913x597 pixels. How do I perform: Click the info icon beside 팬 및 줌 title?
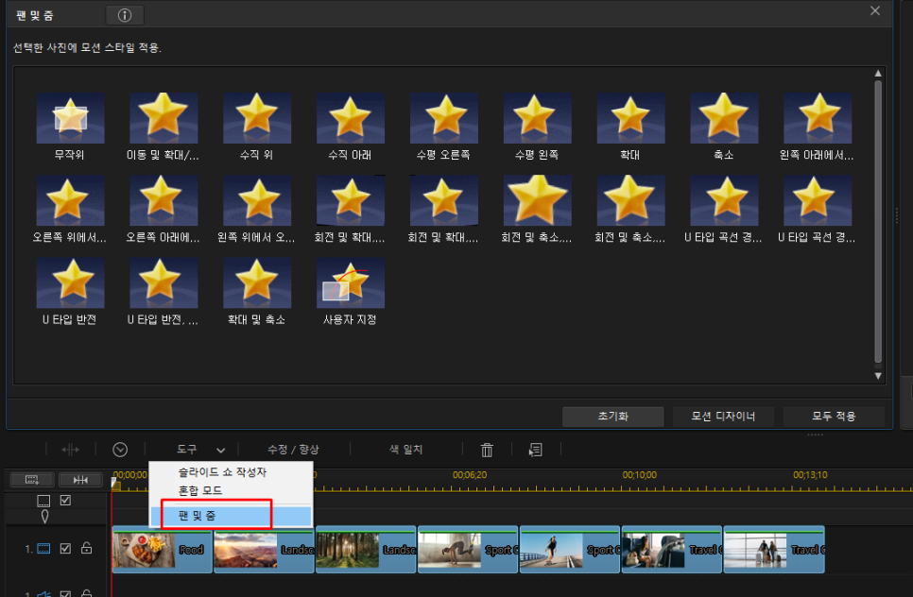125,15
